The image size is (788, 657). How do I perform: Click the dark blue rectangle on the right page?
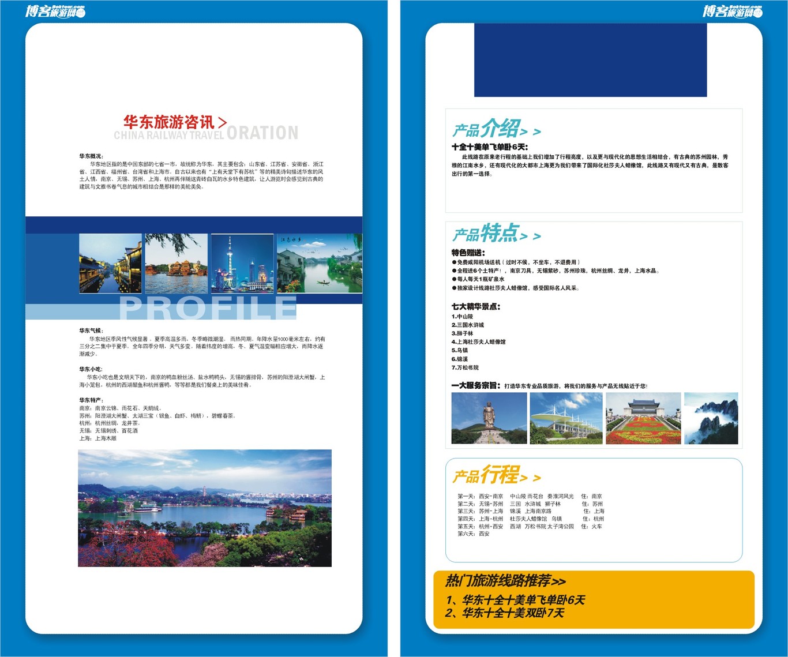[590, 60]
